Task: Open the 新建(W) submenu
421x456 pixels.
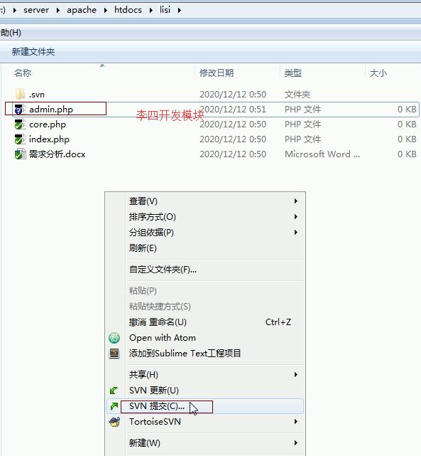Action: 205,443
